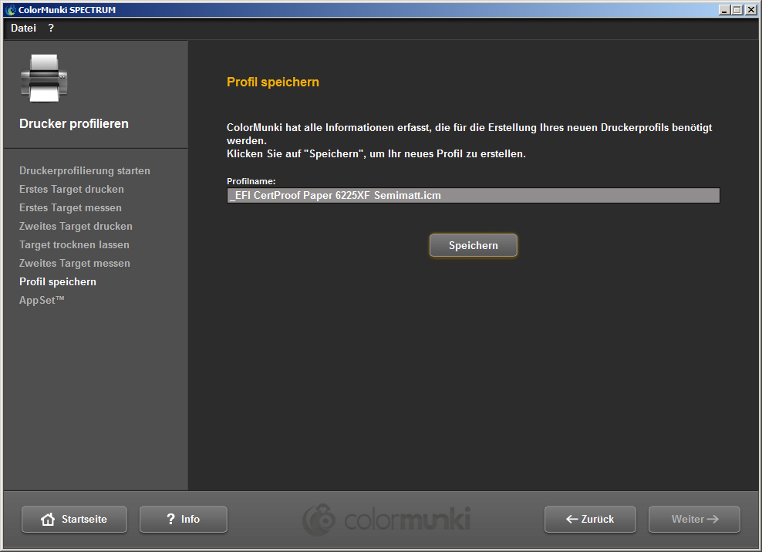Select the 'AppSet™' step
Viewport: 762px width, 552px height.
tap(42, 300)
